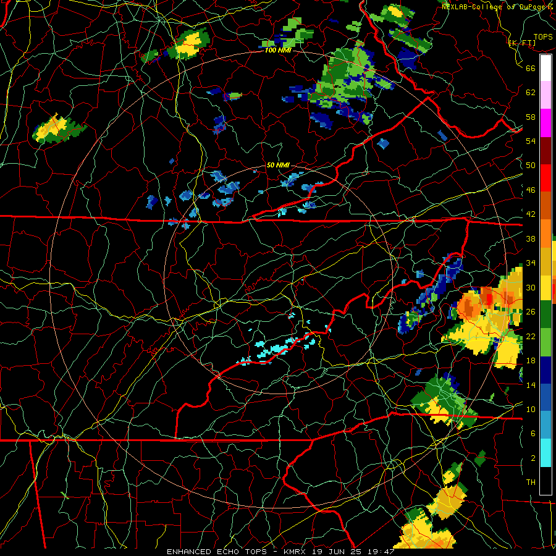556x556 pixels.
Task: Pick the bright red block in the color scale
Action: coord(545,179)
